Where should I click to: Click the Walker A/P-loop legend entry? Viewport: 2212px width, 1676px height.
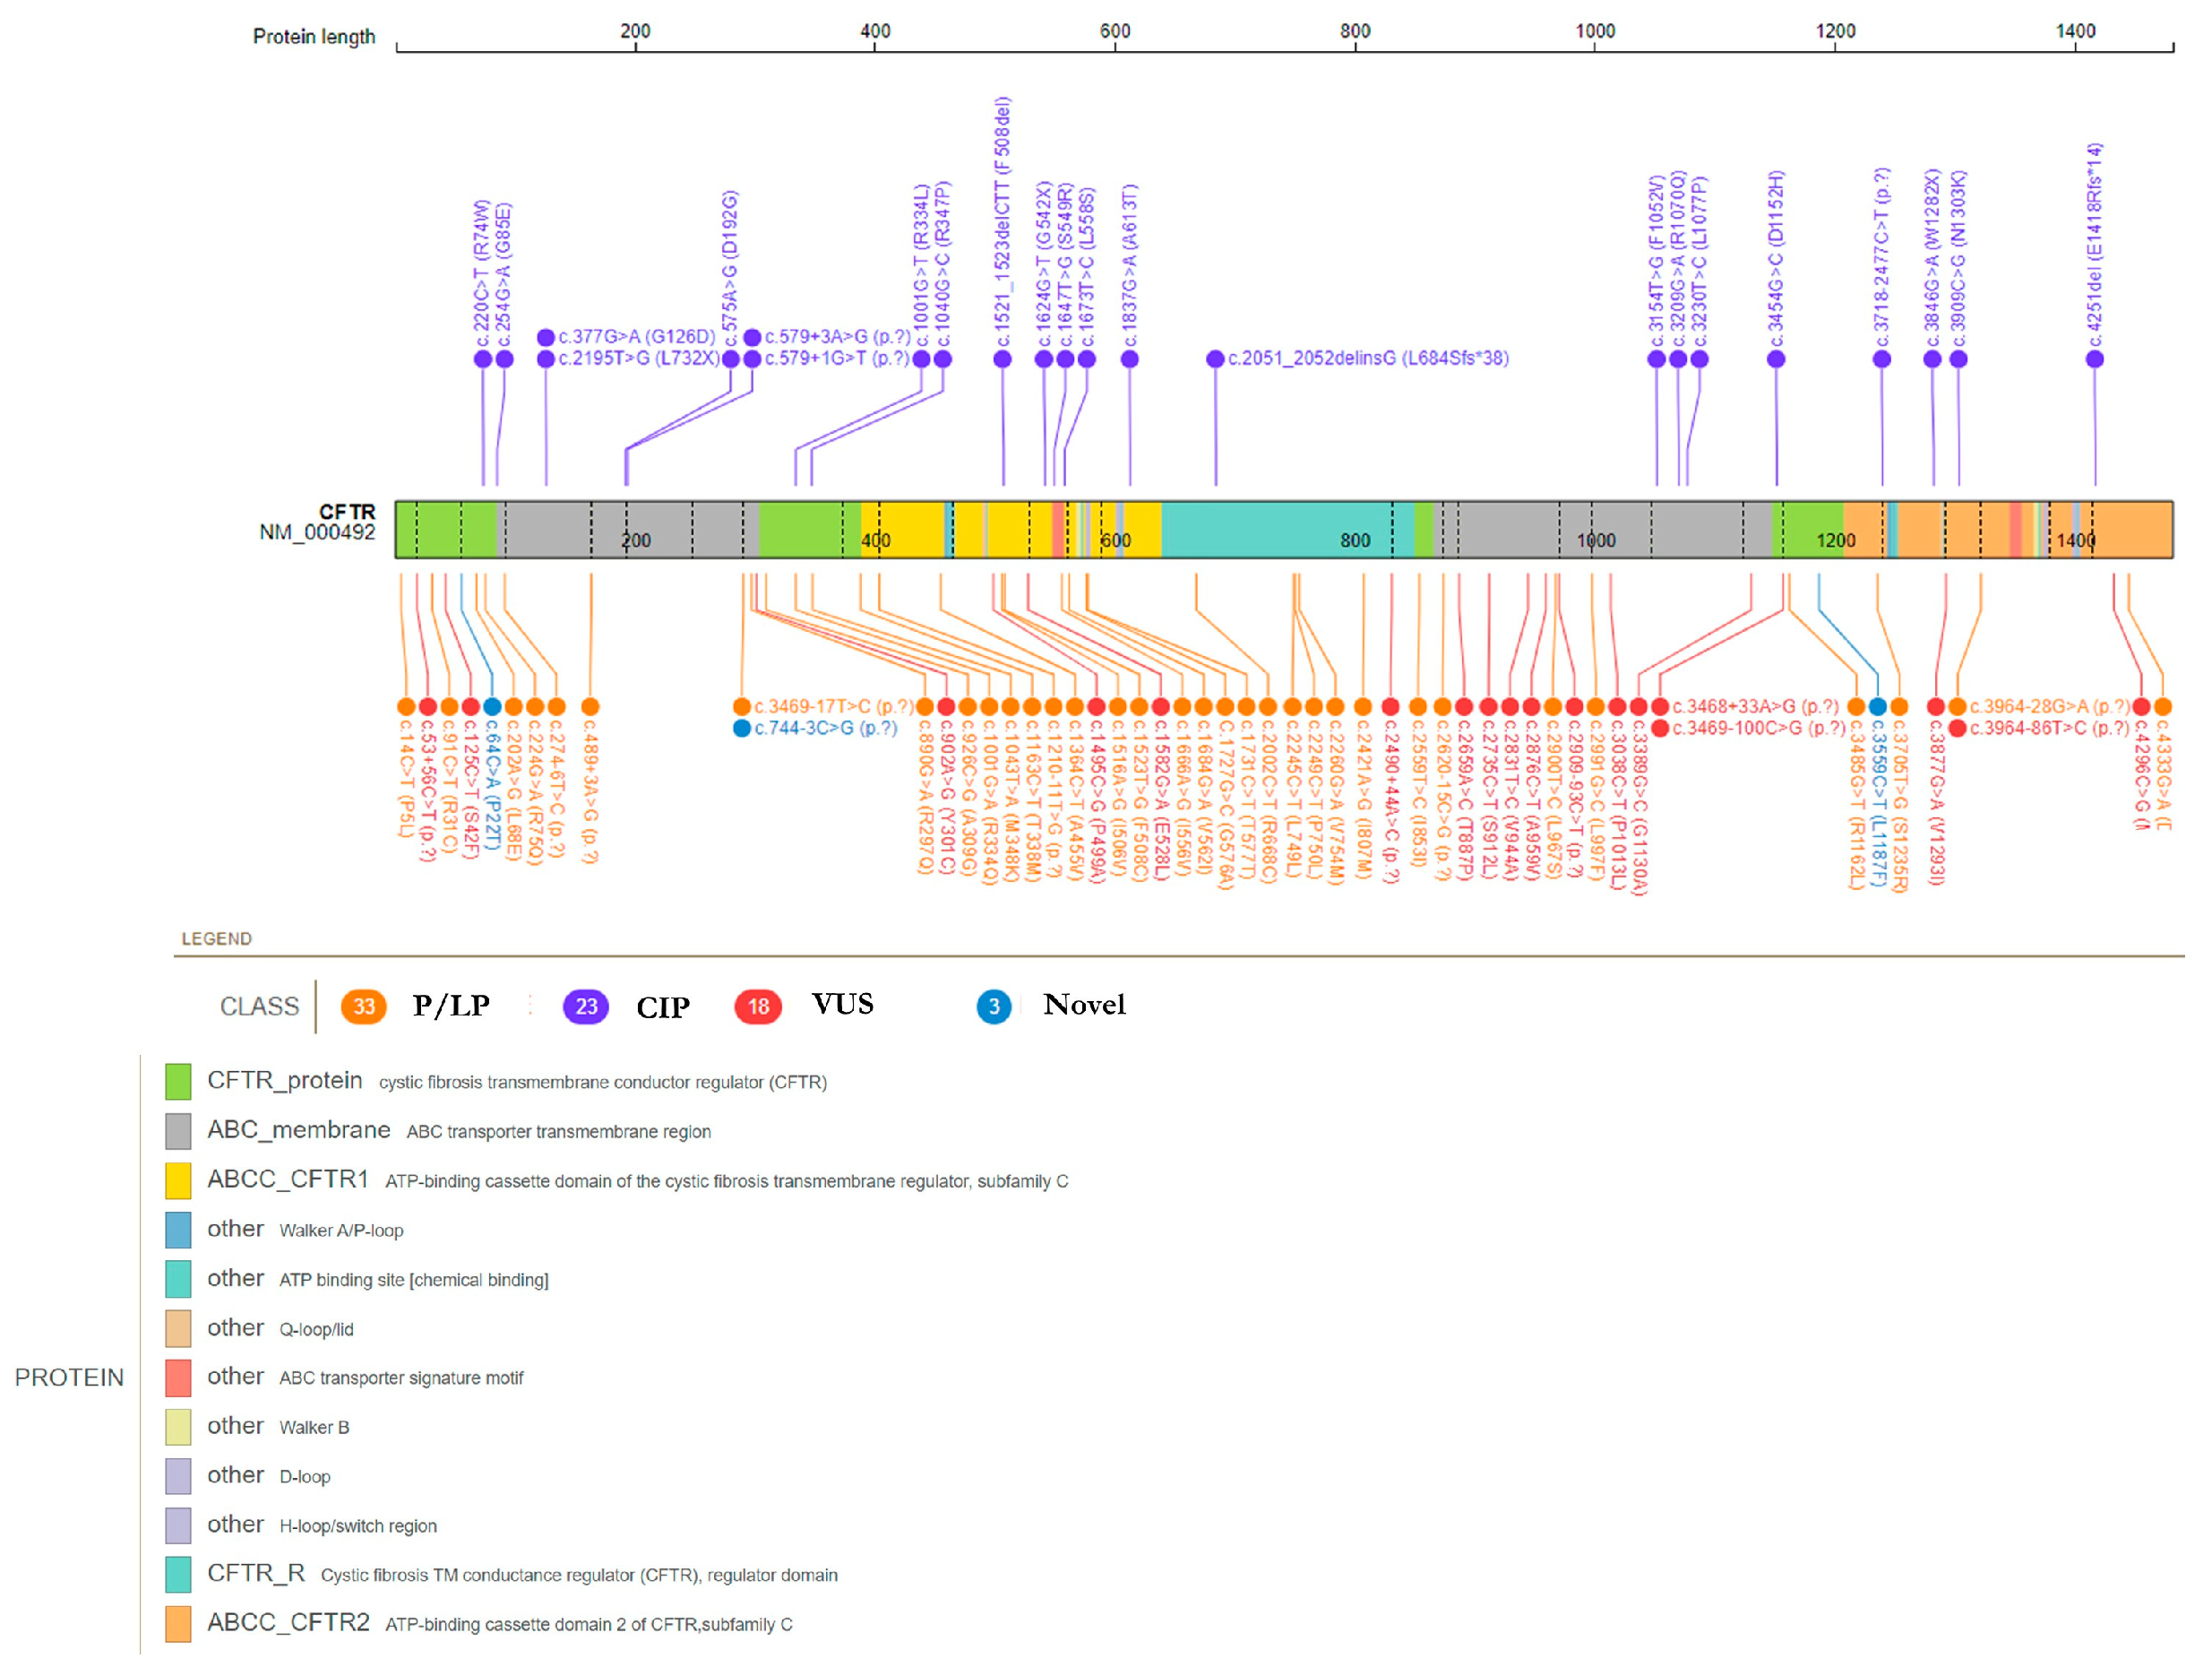[340, 1231]
